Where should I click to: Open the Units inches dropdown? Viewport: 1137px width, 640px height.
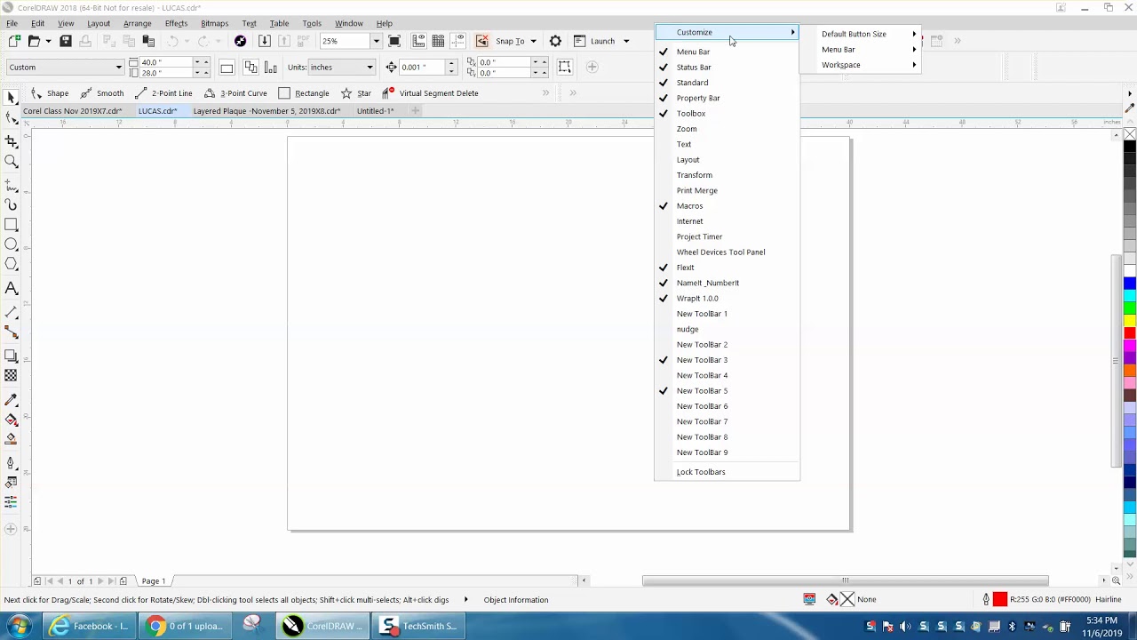point(370,67)
